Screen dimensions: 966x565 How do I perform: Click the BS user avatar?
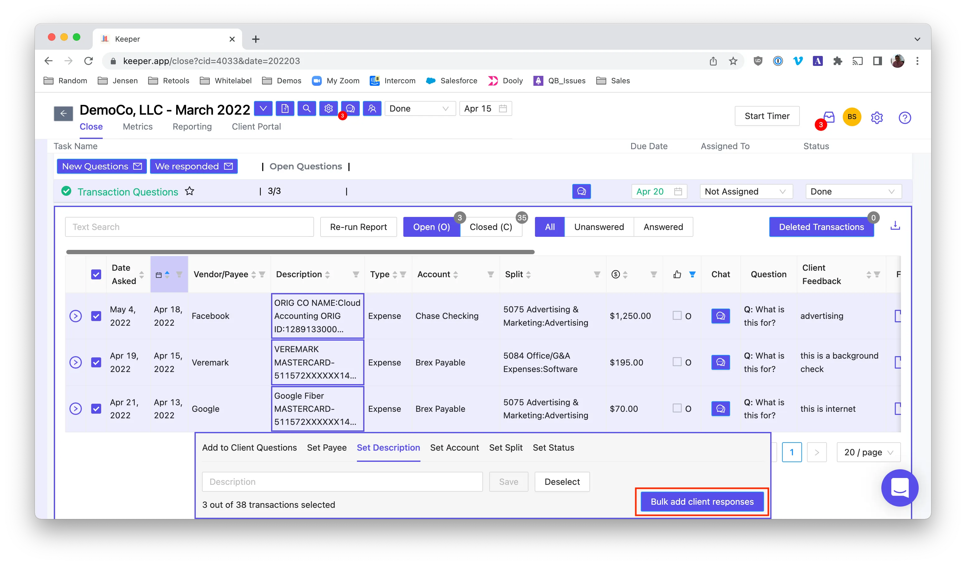852,117
